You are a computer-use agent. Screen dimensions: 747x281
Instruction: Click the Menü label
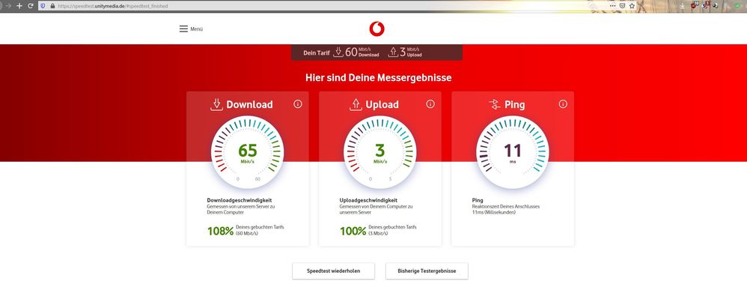tap(197, 29)
